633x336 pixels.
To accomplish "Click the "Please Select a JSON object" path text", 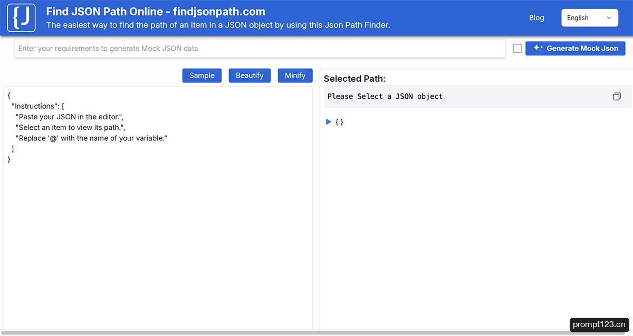I will tap(385, 97).
